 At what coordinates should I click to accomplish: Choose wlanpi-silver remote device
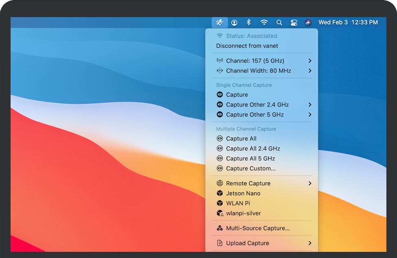coord(243,213)
